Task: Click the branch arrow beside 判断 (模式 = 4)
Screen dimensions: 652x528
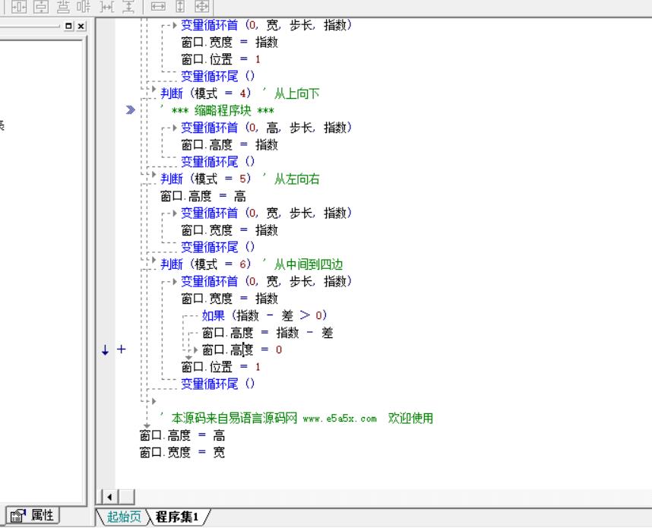Action: click(154, 90)
